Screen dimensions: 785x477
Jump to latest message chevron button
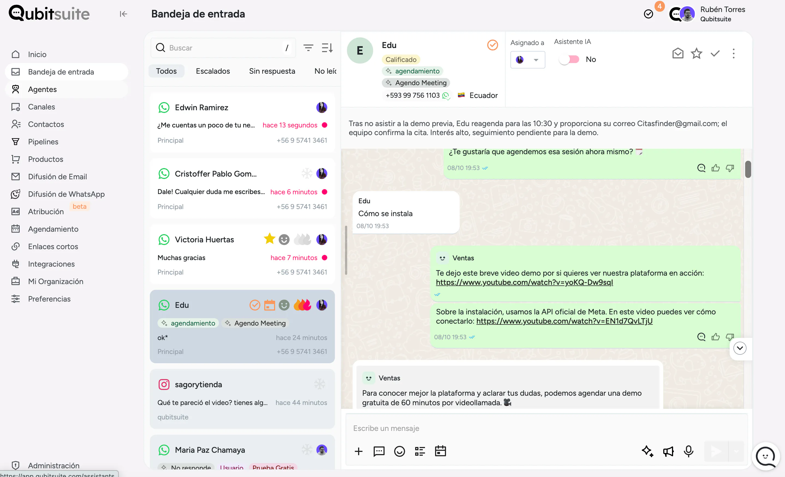click(x=740, y=348)
